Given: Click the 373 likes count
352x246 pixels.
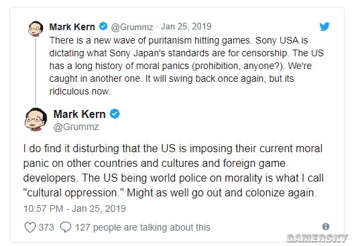Looking at the screenshot, I should point(46,227).
